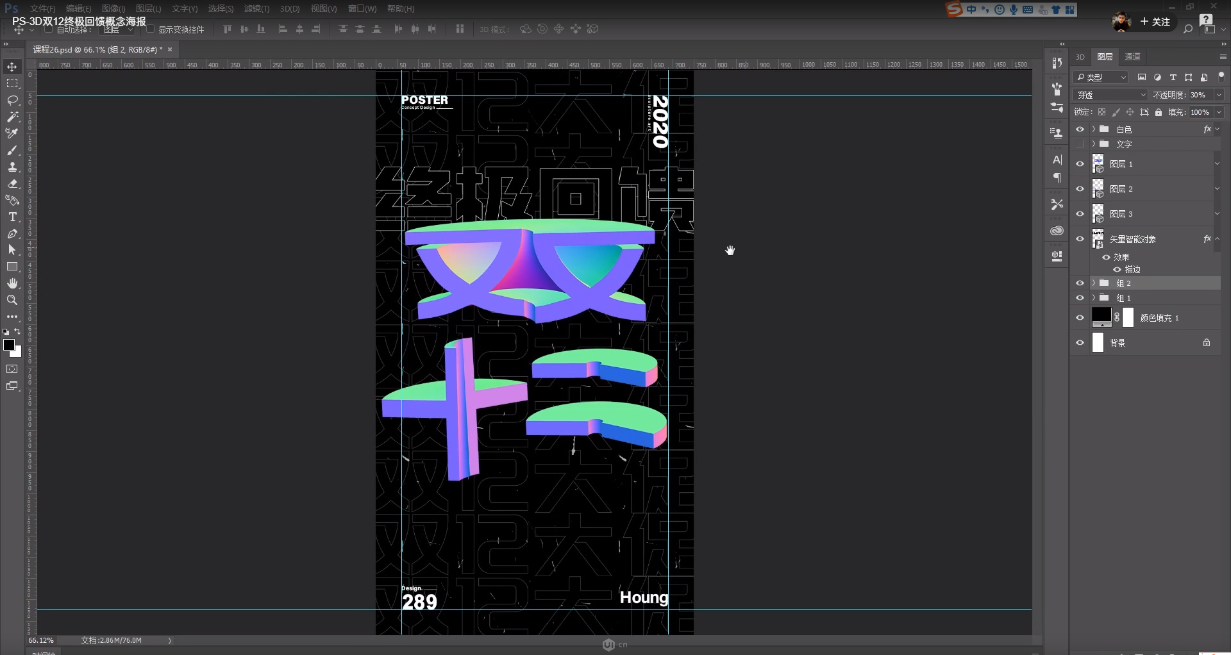Select the Zoom tool
The width and height of the screenshot is (1231, 655).
(12, 301)
